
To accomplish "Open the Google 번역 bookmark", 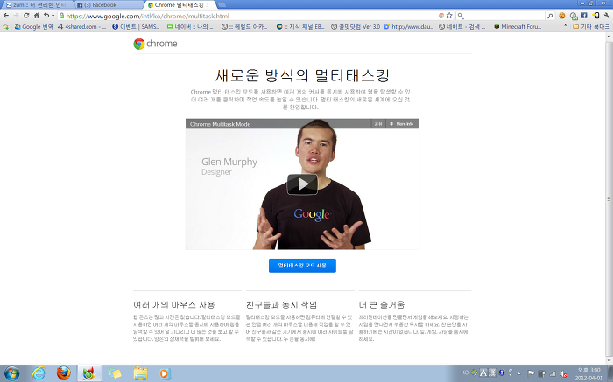I will point(33,27).
